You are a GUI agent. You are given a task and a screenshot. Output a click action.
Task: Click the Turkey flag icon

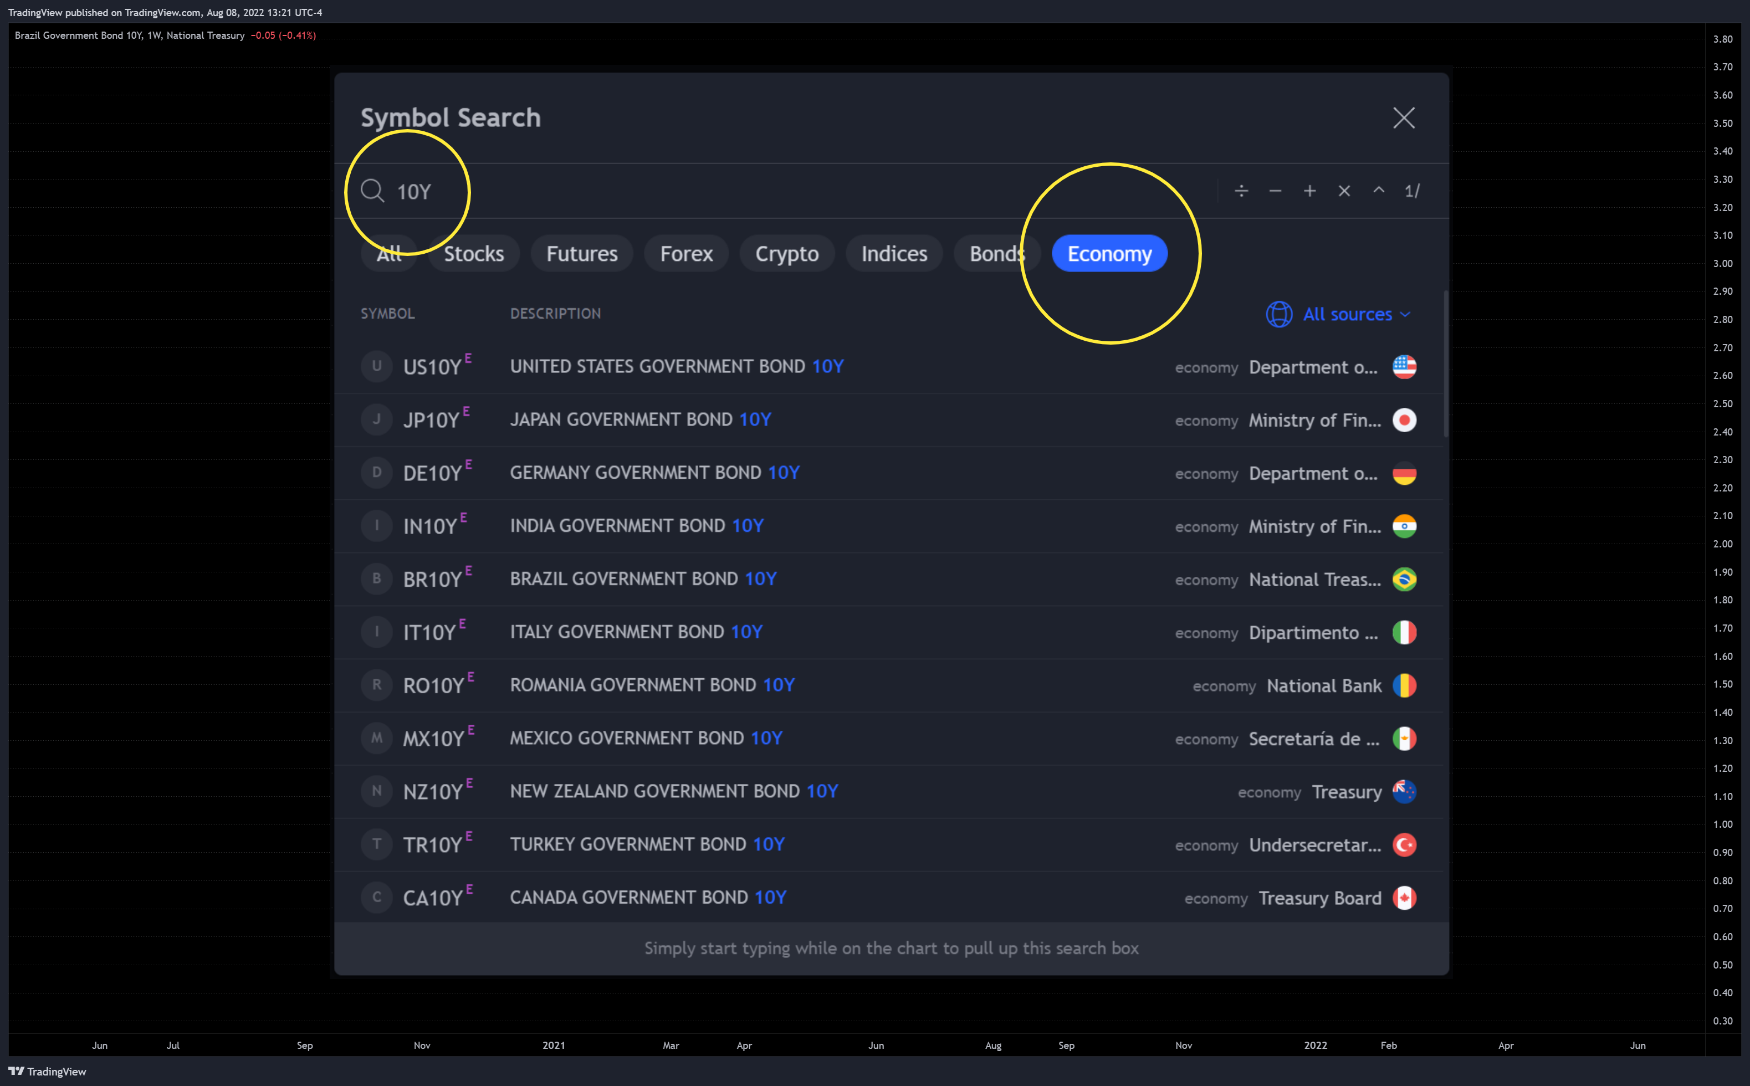[x=1404, y=846]
